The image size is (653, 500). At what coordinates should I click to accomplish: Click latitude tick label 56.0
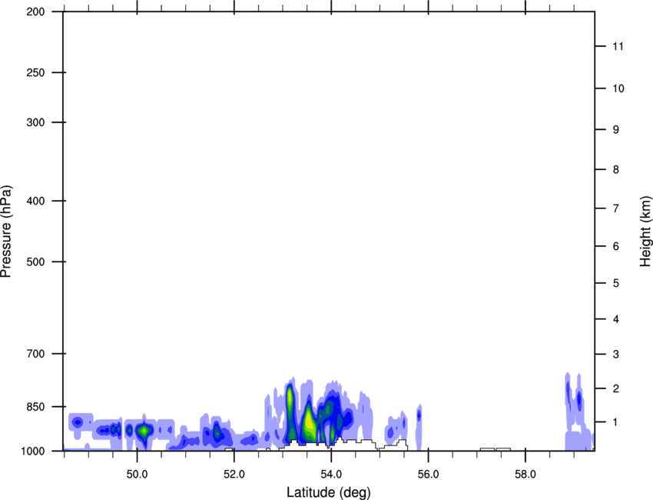pyautogui.click(x=428, y=475)
